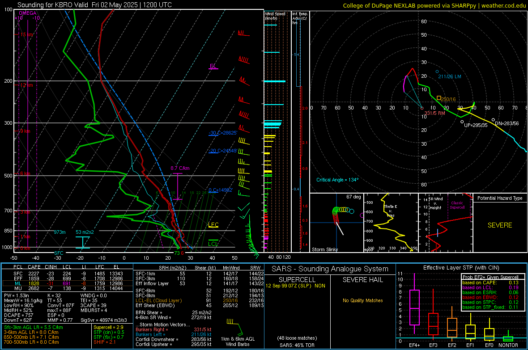Click No Quality Matches under Severe Hail

[362, 300]
